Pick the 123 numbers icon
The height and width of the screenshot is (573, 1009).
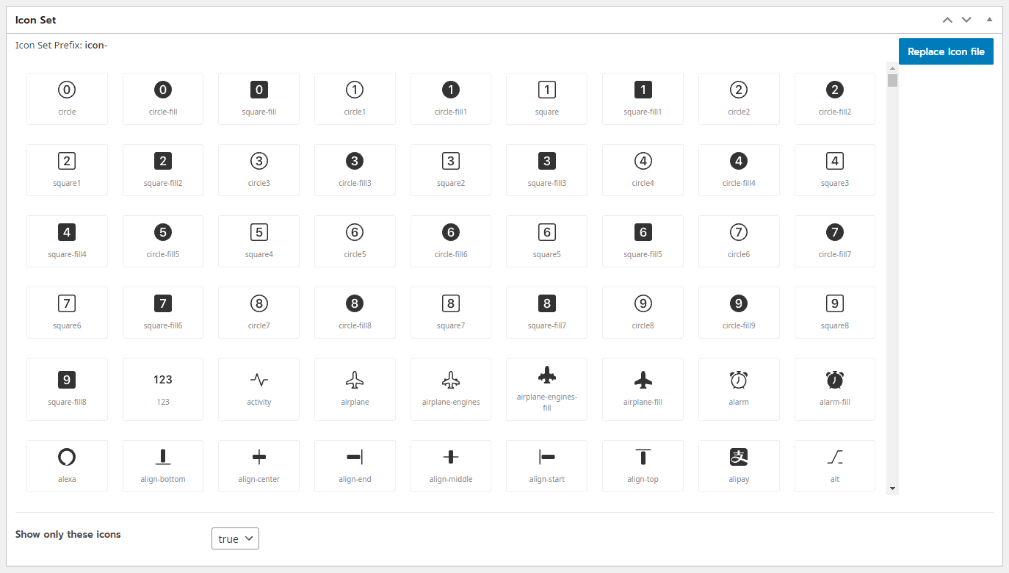[162, 389]
